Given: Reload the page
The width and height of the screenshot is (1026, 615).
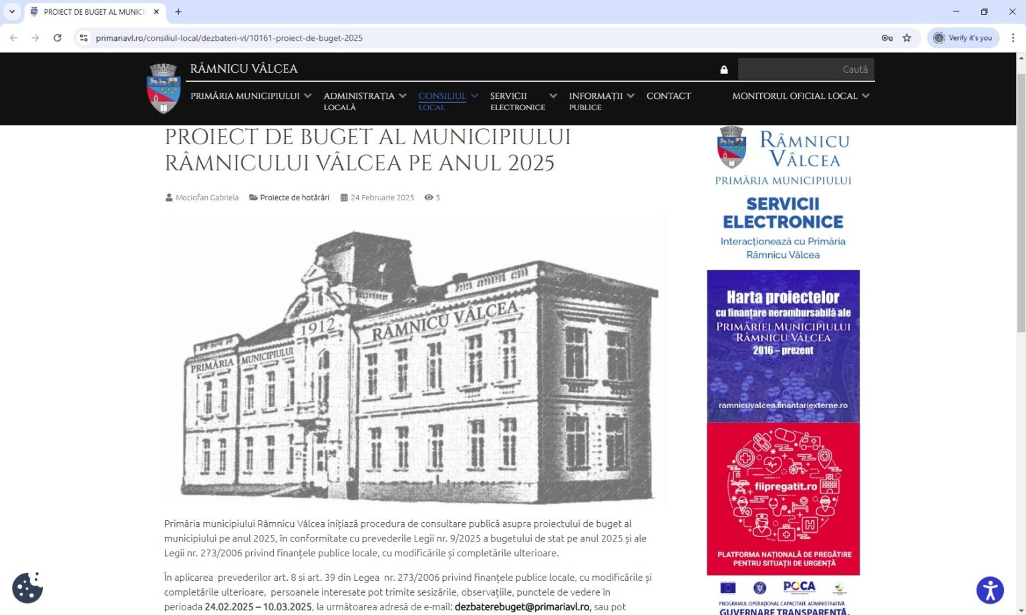Looking at the screenshot, I should coord(57,38).
